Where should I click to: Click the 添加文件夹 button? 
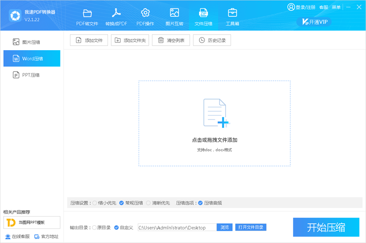tap(130, 41)
